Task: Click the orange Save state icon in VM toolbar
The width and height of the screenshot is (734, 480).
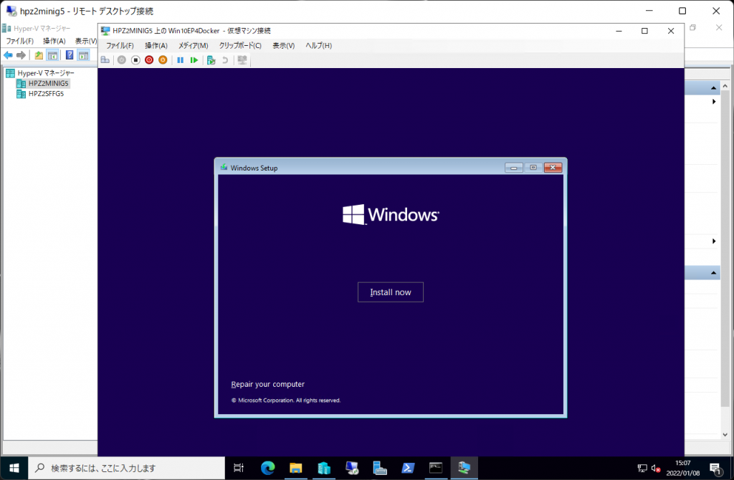Action: pos(163,60)
